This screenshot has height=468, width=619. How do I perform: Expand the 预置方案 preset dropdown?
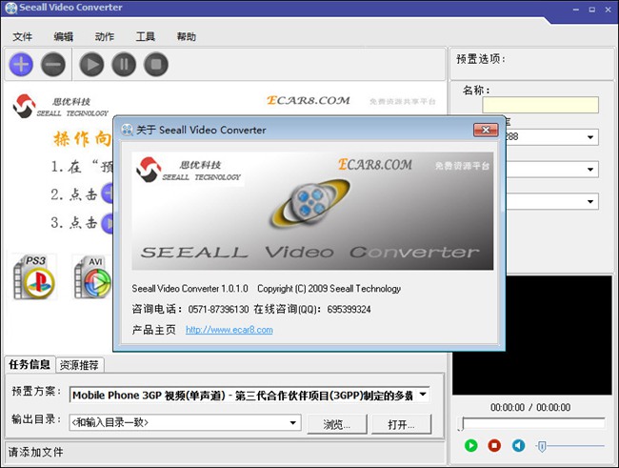tap(423, 395)
